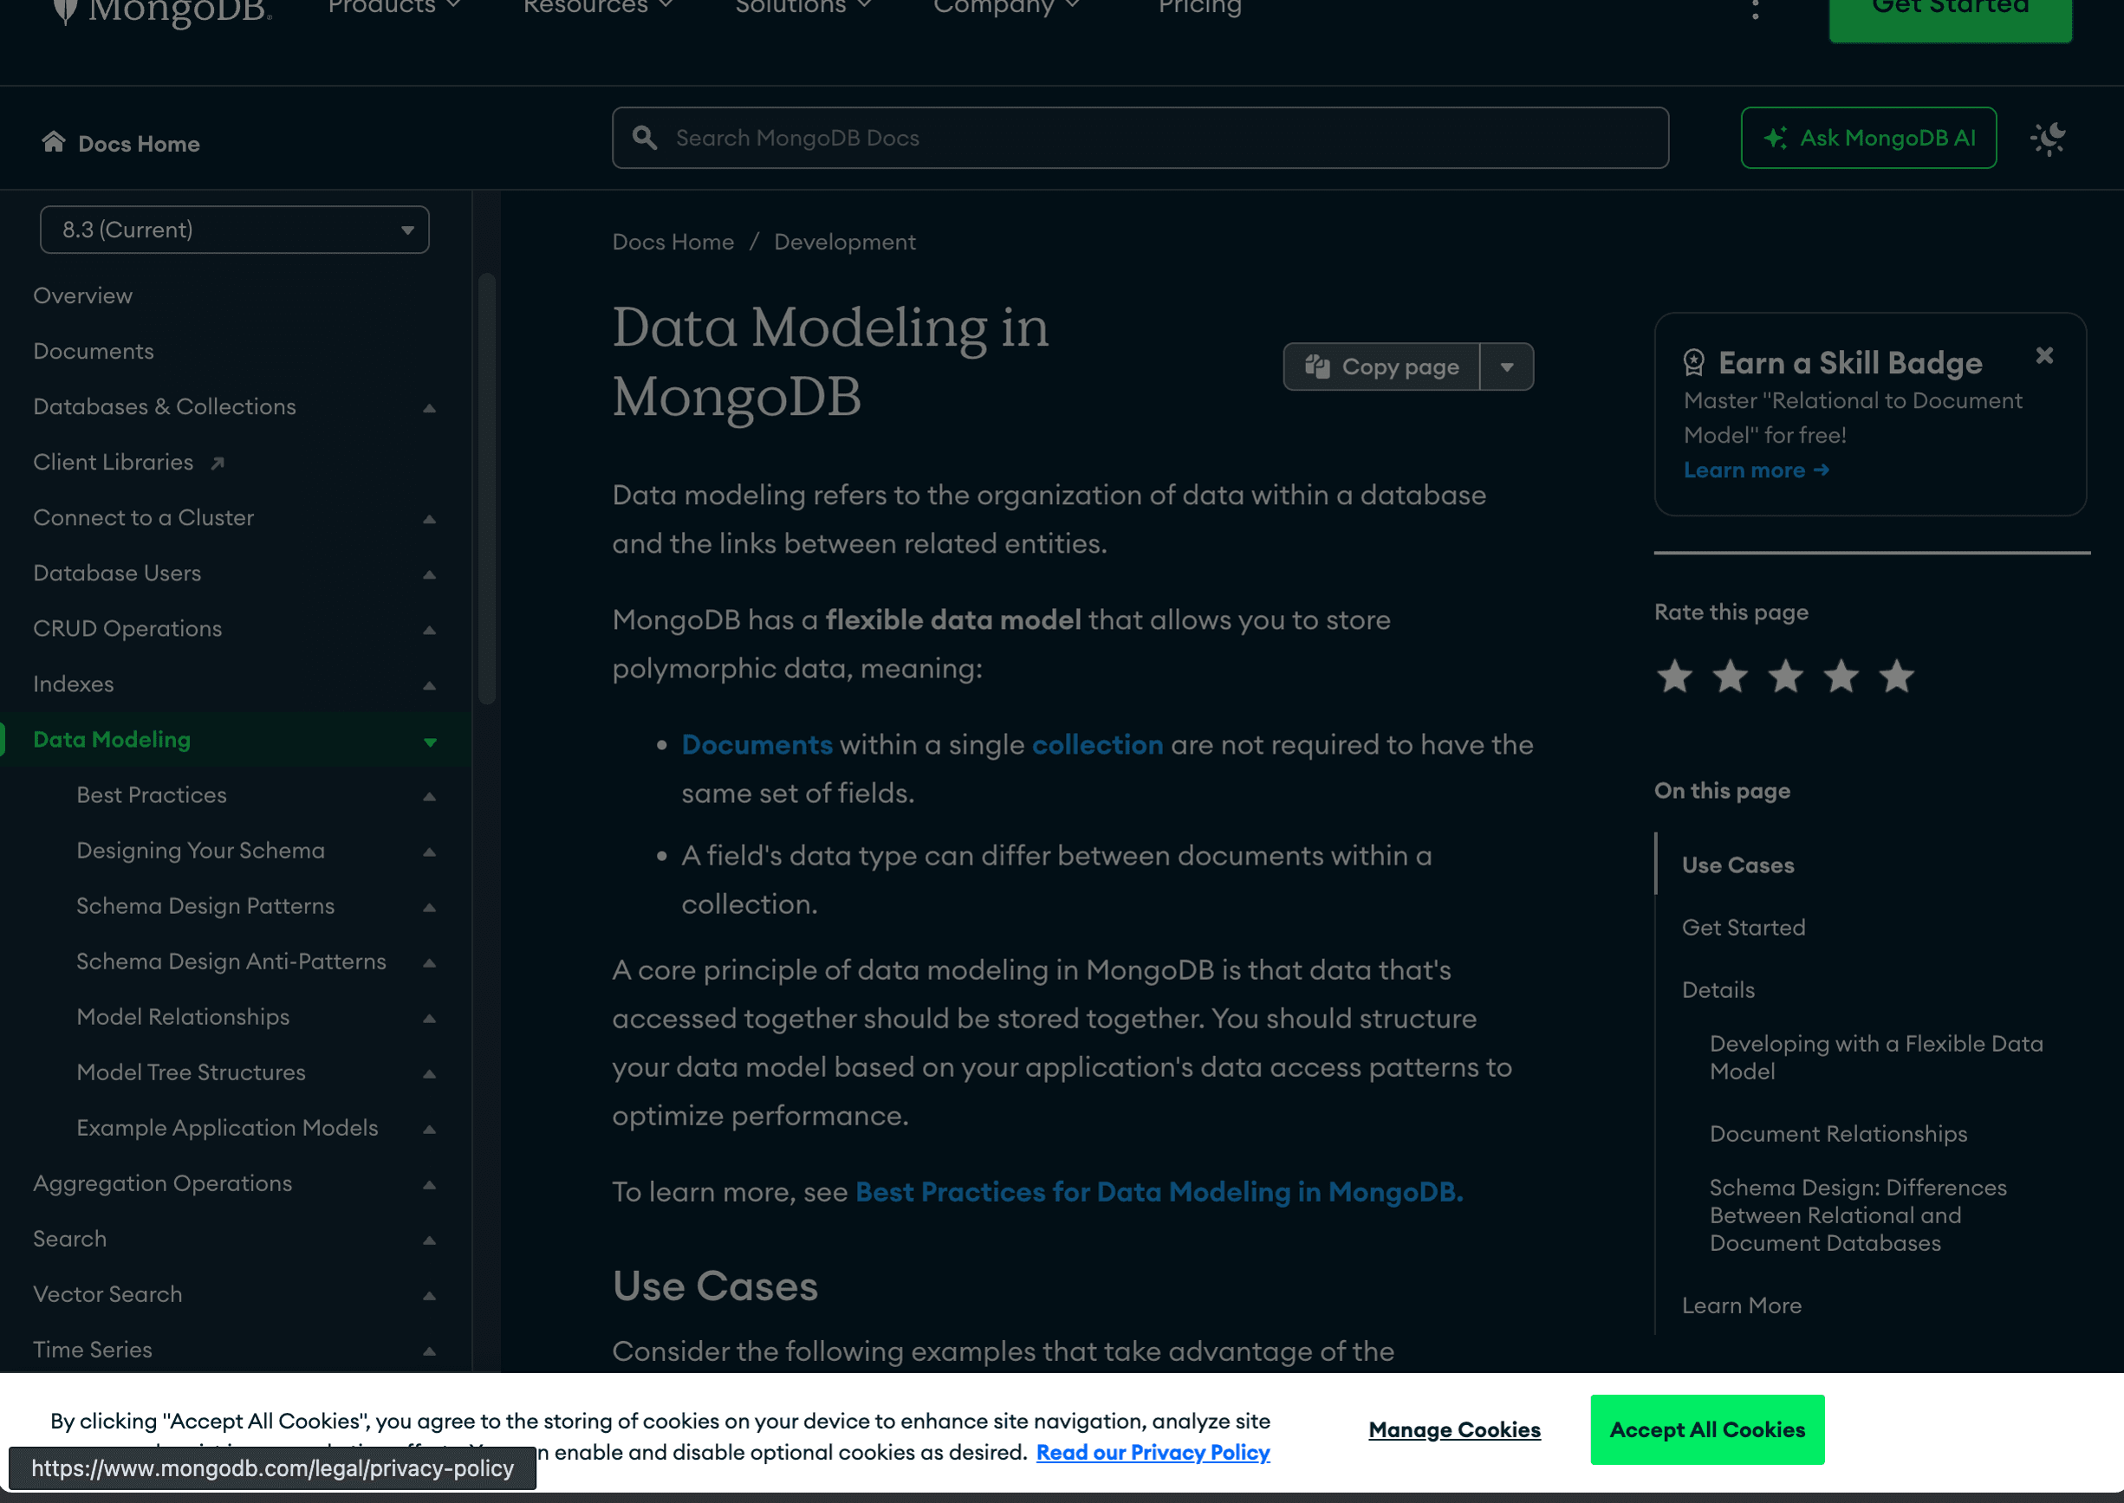Expand CRUD Operations section
Viewport: 2124px width, 1503px height.
pyautogui.click(x=430, y=631)
